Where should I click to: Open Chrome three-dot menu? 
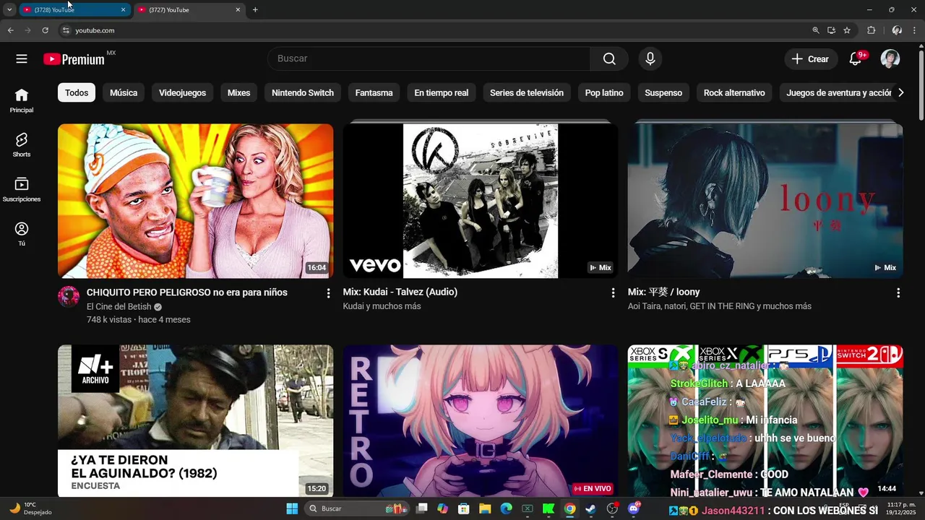point(915,30)
